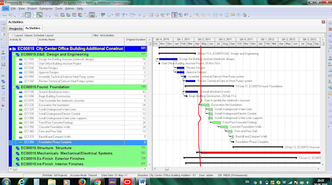Open the Edit menu
This screenshot has width=332, height=185.
pos(13,9)
